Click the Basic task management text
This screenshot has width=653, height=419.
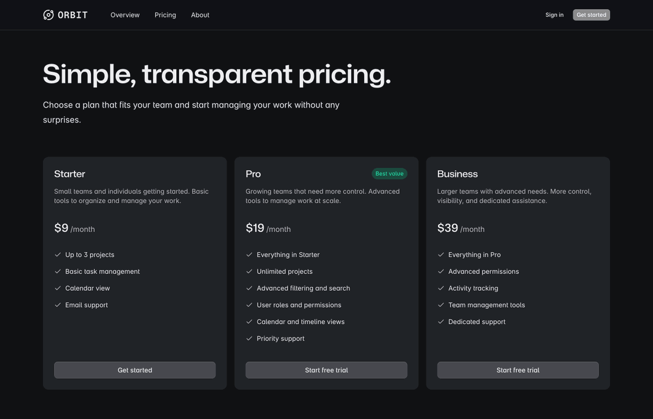tap(102, 271)
